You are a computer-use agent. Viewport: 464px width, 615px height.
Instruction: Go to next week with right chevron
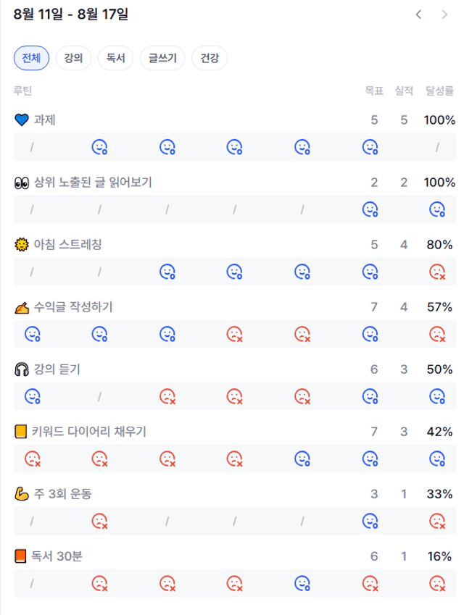pos(444,14)
